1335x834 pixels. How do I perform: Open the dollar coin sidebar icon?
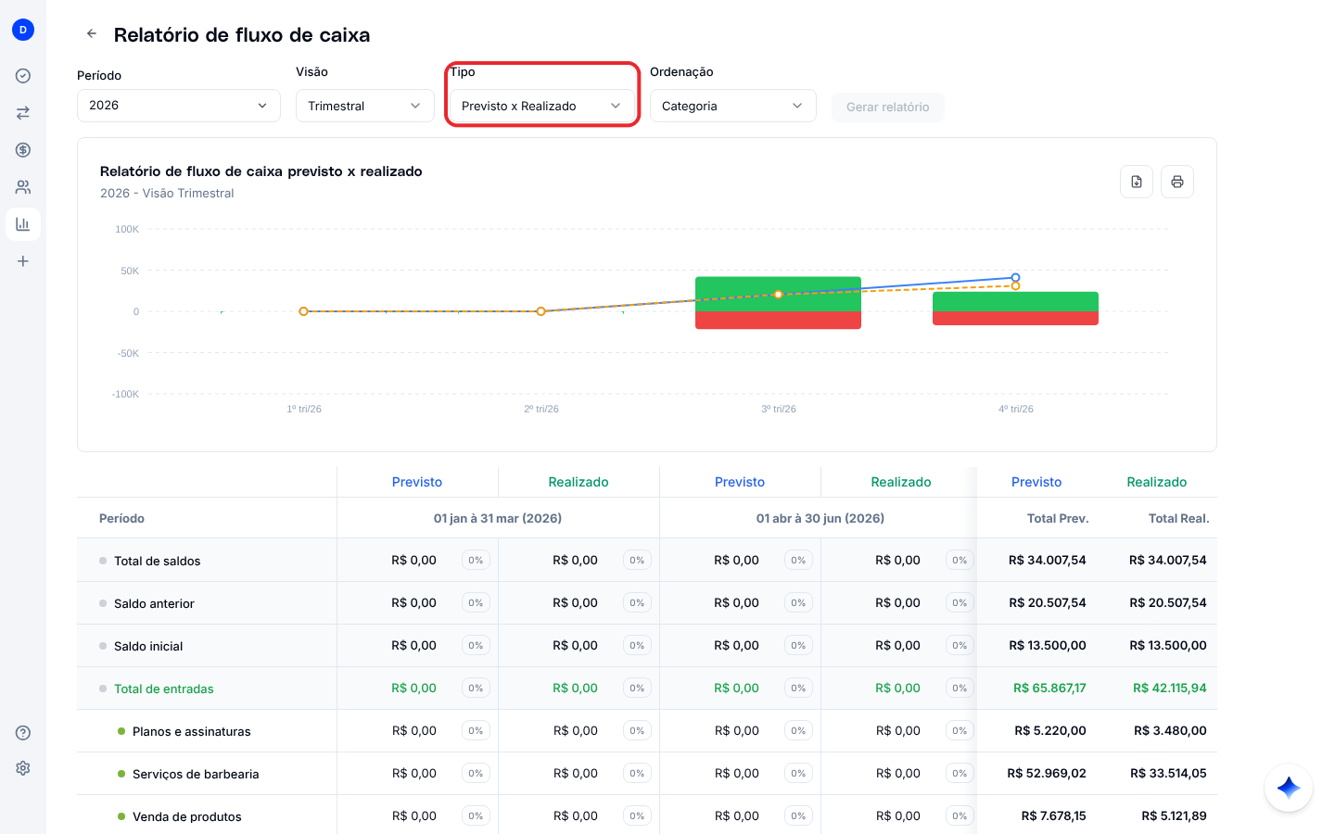(x=23, y=150)
